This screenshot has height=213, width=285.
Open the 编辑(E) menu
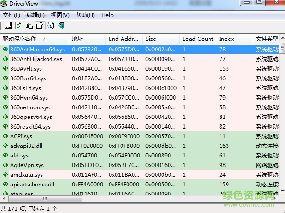point(36,15)
